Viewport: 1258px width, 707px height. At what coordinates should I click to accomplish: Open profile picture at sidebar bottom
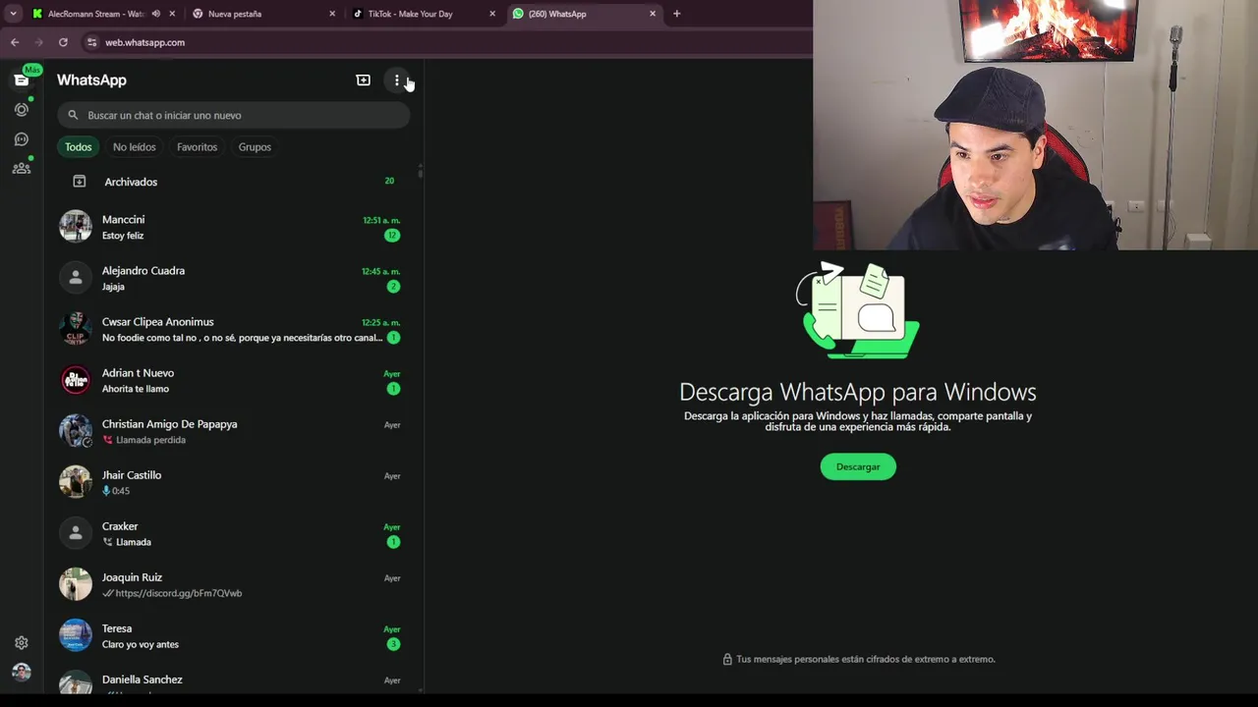click(x=21, y=673)
